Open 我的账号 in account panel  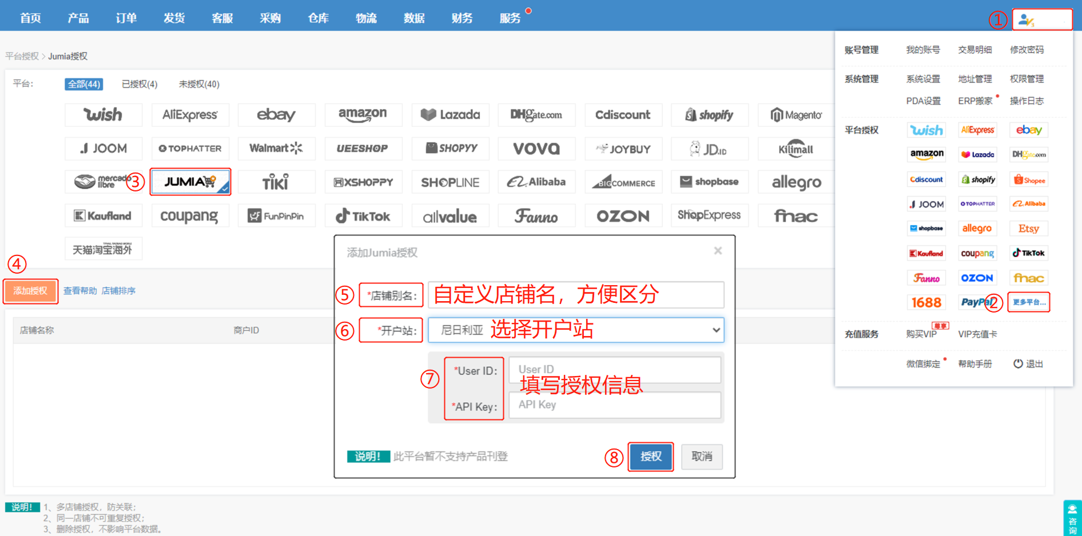click(923, 50)
